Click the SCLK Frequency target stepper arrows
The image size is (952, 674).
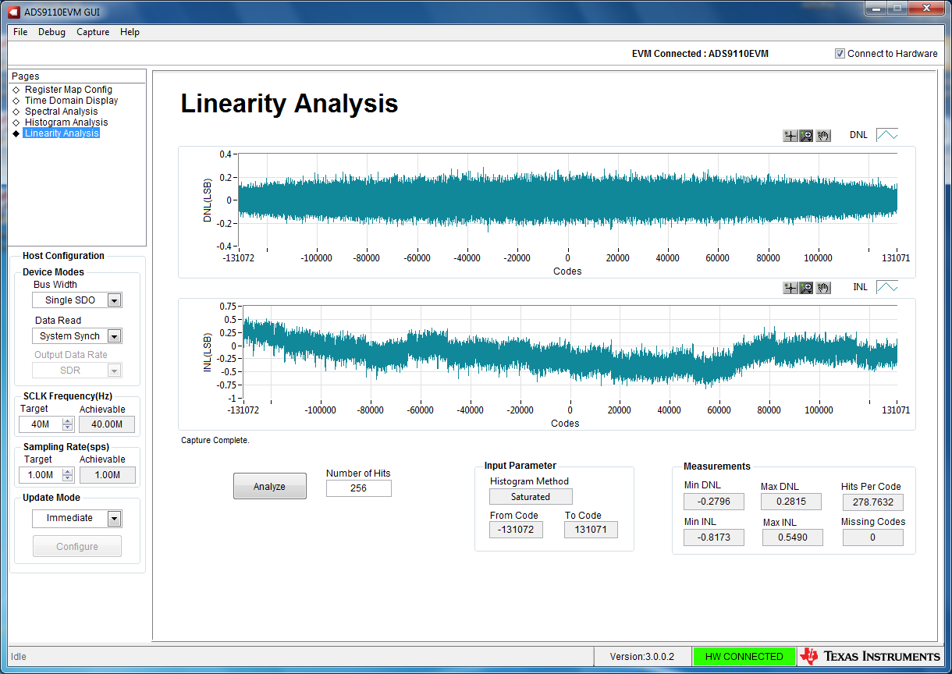coord(67,424)
